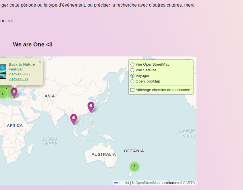
Task: Click the AUSTRALIA map label
Action: point(104,154)
